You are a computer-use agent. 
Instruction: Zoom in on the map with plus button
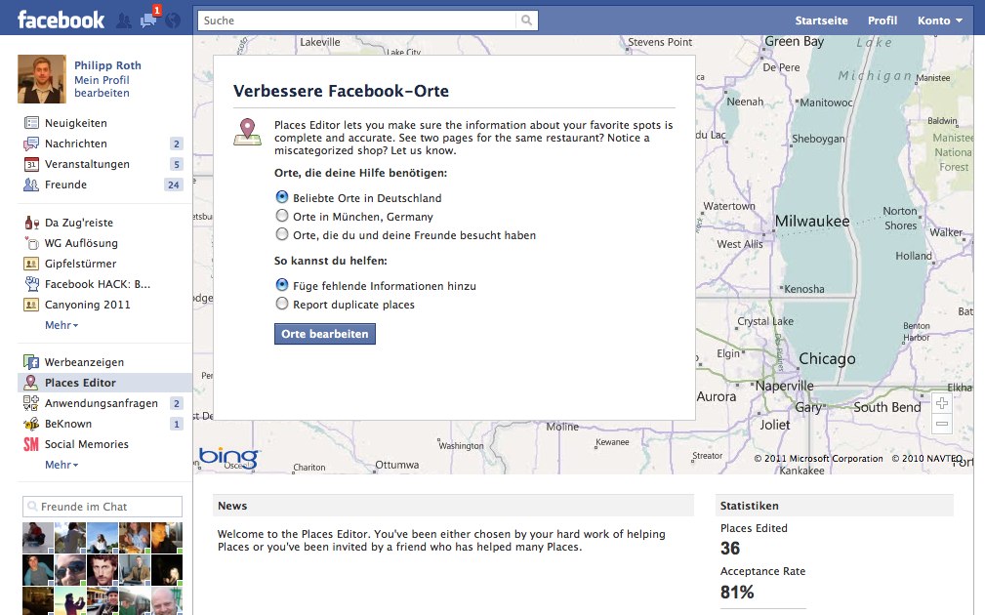(942, 403)
